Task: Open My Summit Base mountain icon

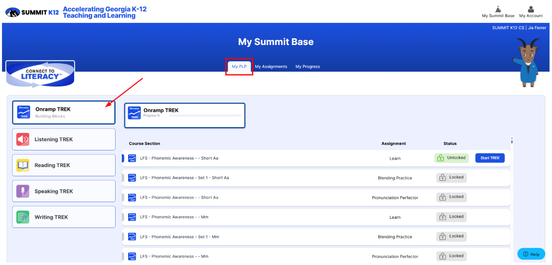Action: [x=498, y=9]
